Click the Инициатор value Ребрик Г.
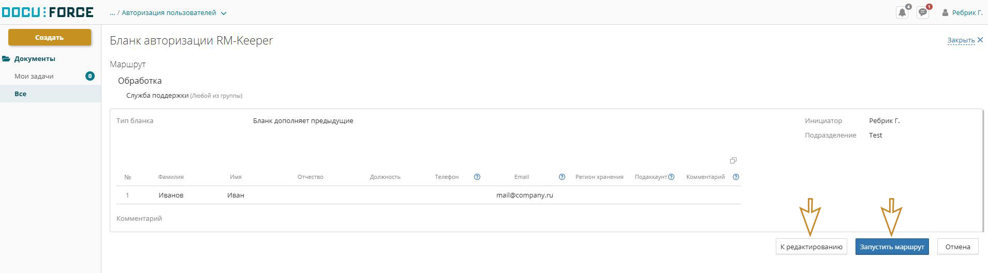 pyautogui.click(x=884, y=120)
